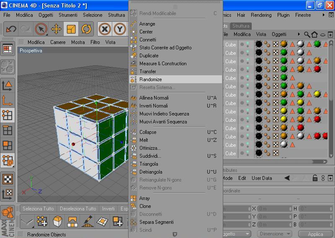The image size is (335, 238).
Task: Toggle the X axis lock
Action: pos(105,29)
